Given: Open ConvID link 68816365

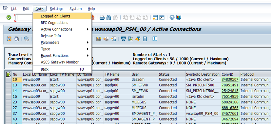Looking at the screenshot, I should point(230,108).
